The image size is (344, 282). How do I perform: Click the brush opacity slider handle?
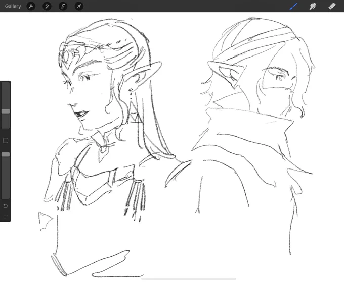tap(6, 155)
